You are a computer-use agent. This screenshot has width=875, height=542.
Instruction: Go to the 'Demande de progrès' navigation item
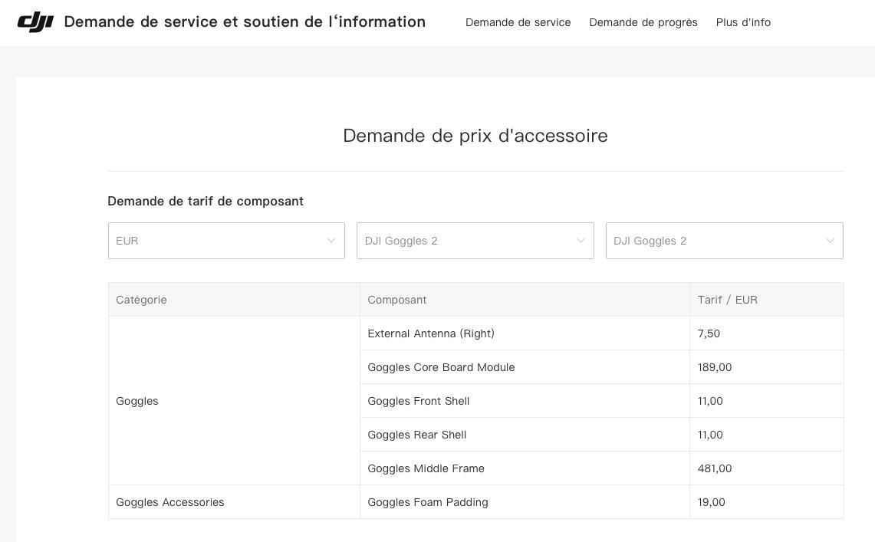point(643,22)
